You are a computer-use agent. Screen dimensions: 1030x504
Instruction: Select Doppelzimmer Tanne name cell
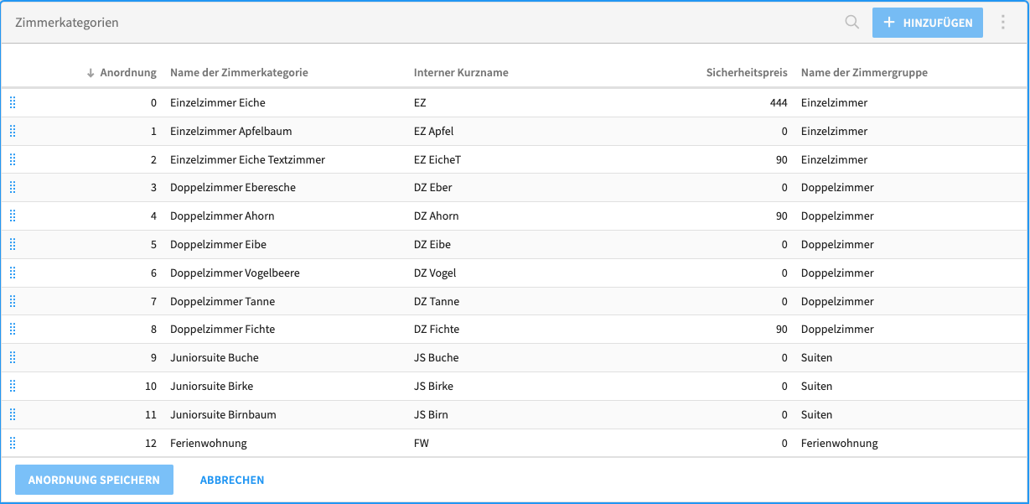[x=222, y=301]
